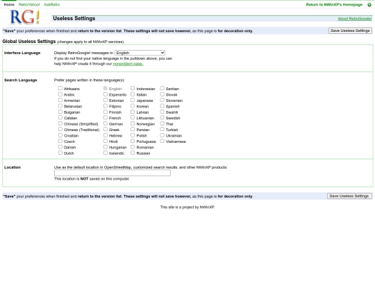Check the Slovenian checkbox
Image resolution: width=375 pixels, height=281 pixels.
click(162, 100)
